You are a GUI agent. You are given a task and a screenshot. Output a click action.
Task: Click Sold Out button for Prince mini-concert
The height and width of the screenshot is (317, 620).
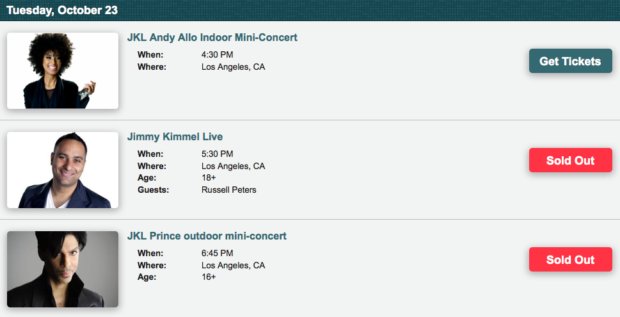(x=570, y=259)
